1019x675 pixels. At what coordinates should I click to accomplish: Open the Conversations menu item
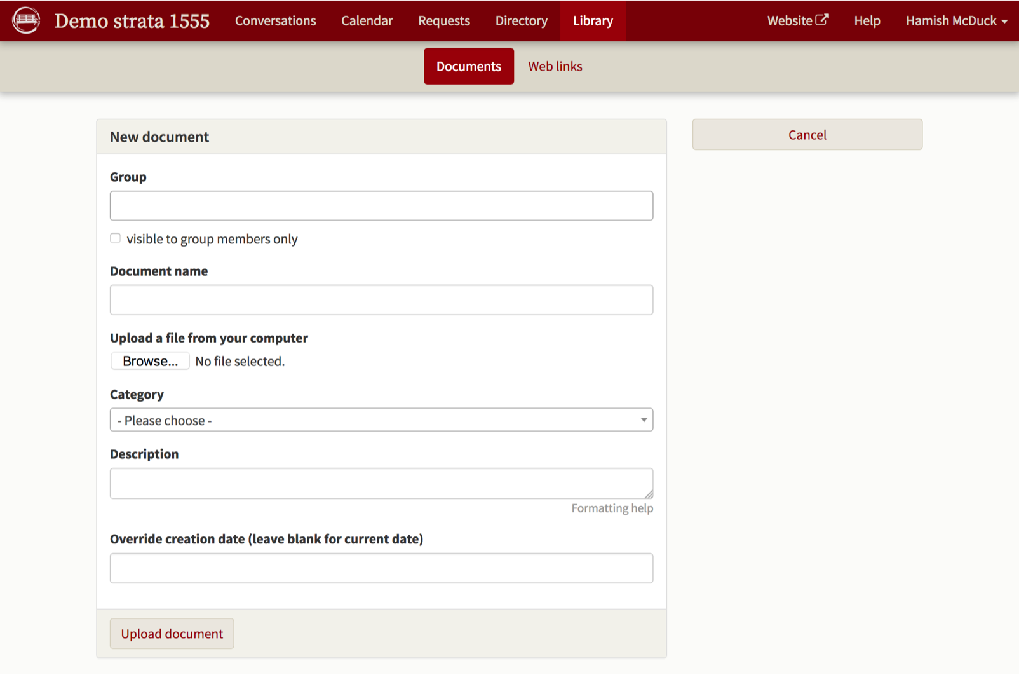coord(275,21)
